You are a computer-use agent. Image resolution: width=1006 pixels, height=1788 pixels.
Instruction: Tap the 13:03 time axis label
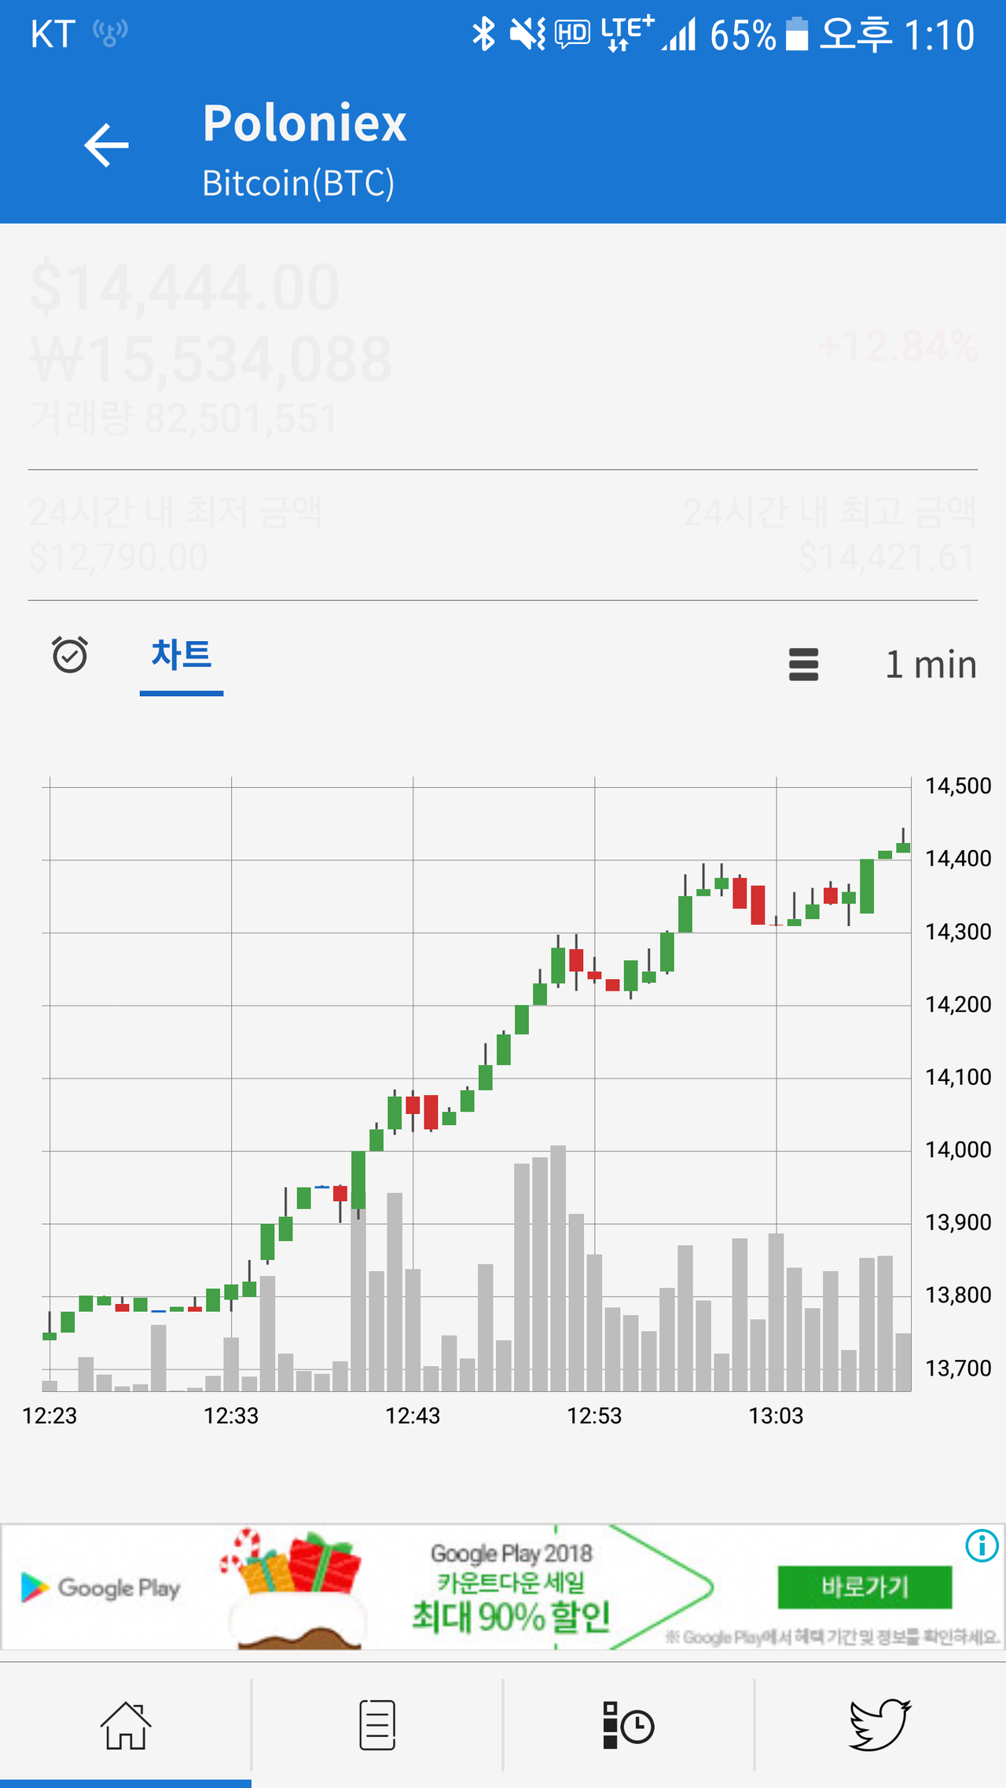coord(776,1416)
